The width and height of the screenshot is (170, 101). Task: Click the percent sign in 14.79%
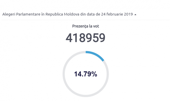click(94, 74)
